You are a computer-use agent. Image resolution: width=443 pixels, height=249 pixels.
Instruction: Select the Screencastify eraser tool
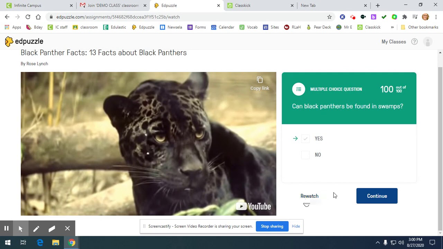click(52, 228)
